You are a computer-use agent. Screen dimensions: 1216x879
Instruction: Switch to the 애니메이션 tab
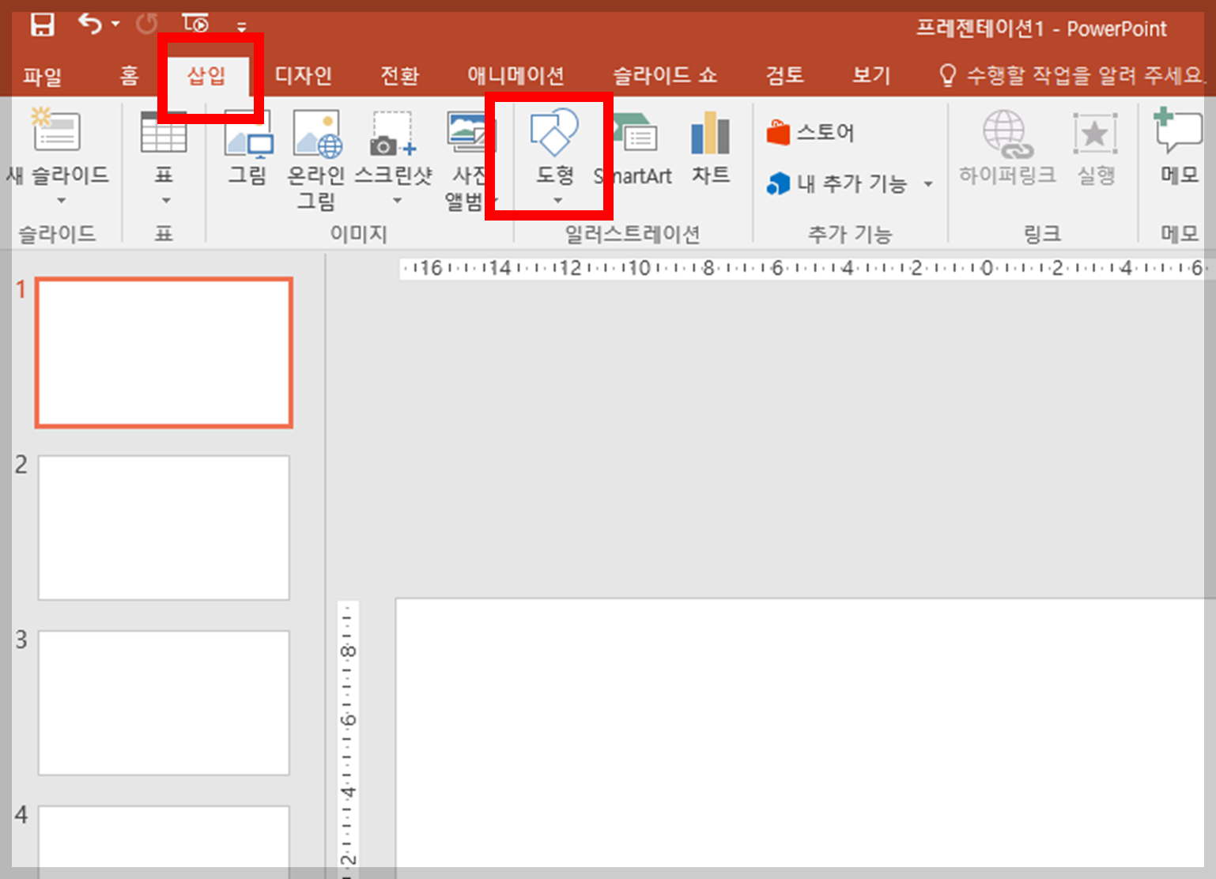click(x=515, y=75)
